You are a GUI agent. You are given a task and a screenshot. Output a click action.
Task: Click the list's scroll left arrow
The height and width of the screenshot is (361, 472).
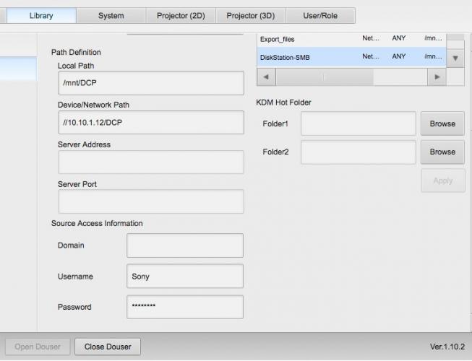(x=266, y=77)
